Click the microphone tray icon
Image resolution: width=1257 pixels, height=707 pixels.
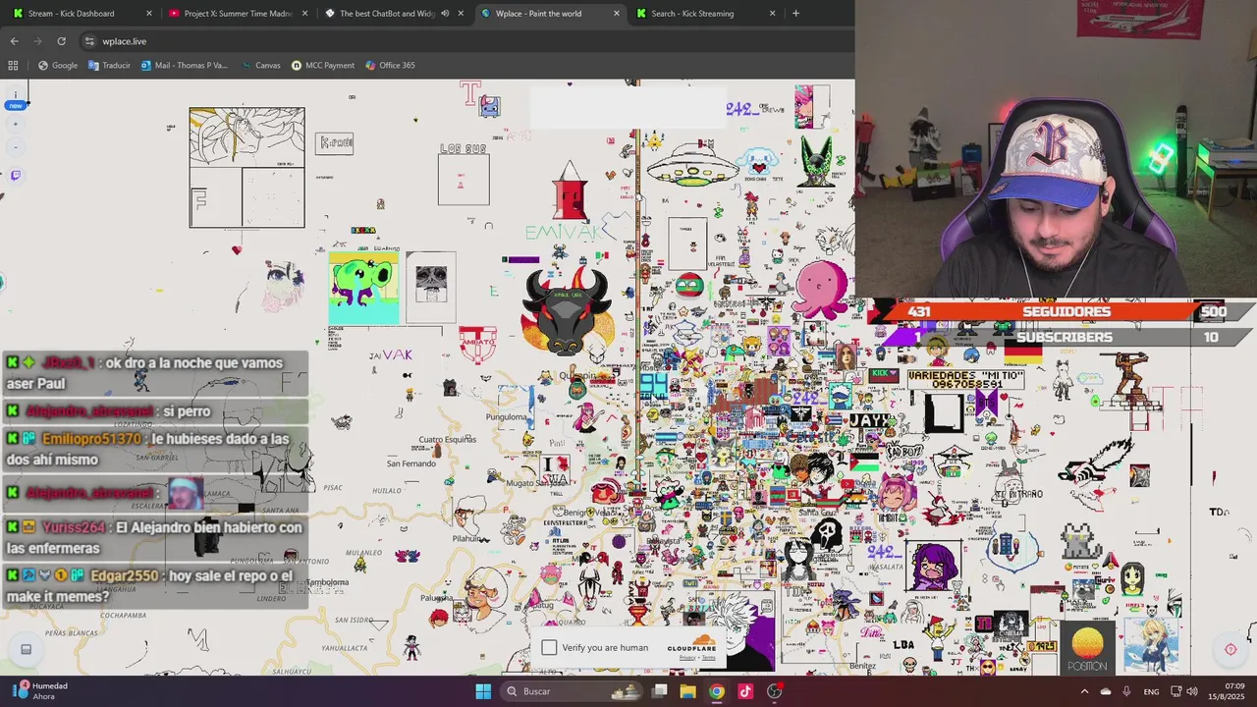tap(1126, 691)
